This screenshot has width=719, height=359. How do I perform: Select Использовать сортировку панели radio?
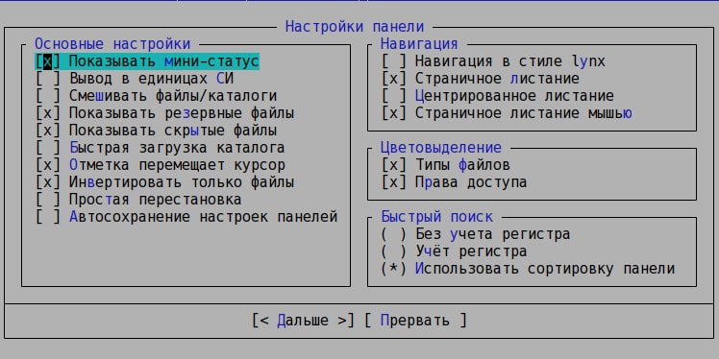528,269
